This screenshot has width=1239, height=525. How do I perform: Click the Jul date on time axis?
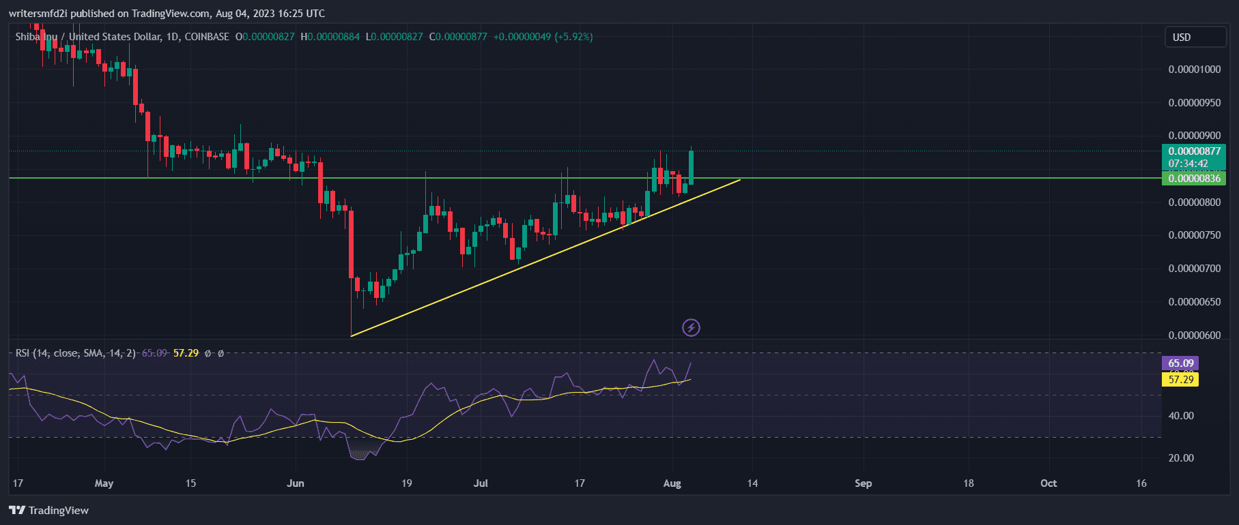pyautogui.click(x=481, y=483)
